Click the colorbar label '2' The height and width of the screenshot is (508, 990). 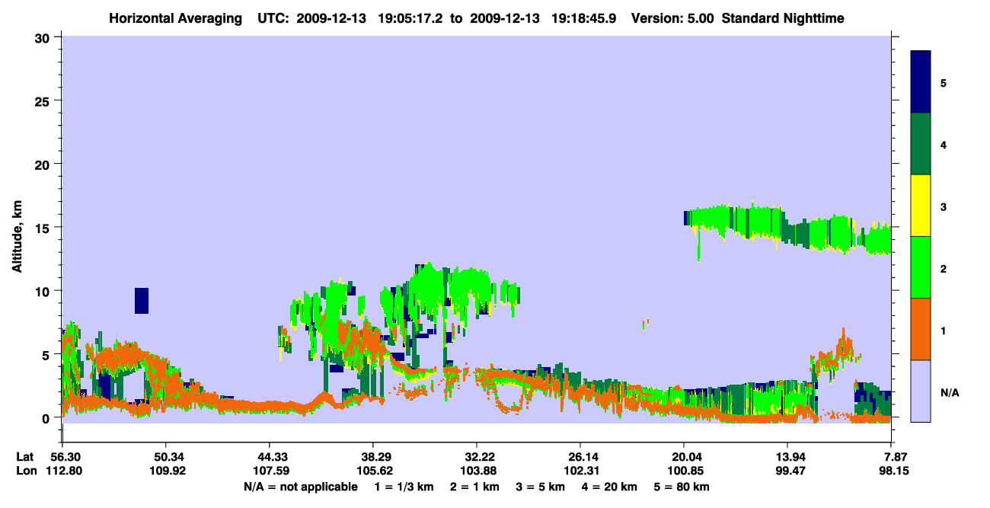(943, 268)
